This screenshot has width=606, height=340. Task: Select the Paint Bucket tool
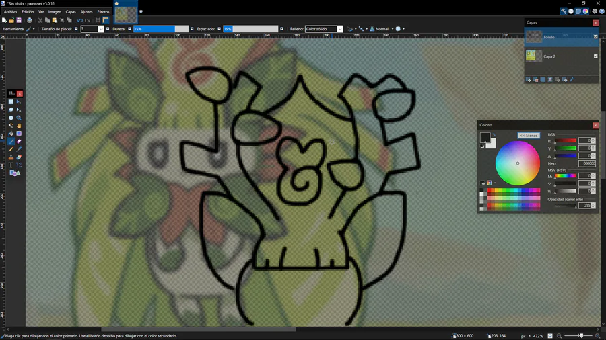11,134
